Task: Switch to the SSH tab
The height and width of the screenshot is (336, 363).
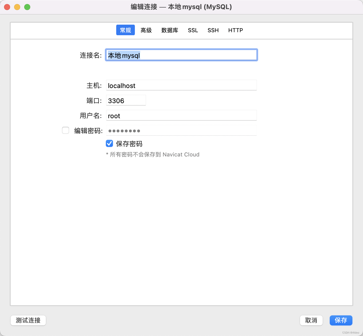Action: click(x=213, y=30)
